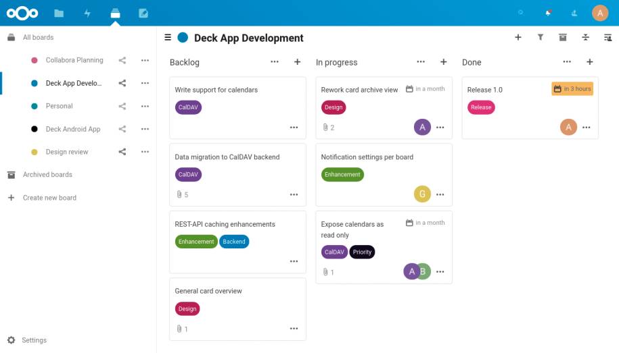619x353 pixels.
Task: Select the Personal board in sidebar
Action: click(x=60, y=106)
